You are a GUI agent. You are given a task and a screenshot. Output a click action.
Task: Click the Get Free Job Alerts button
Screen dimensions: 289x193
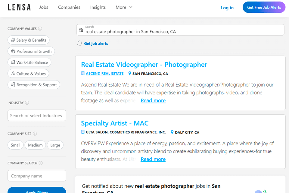pyautogui.click(x=264, y=7)
